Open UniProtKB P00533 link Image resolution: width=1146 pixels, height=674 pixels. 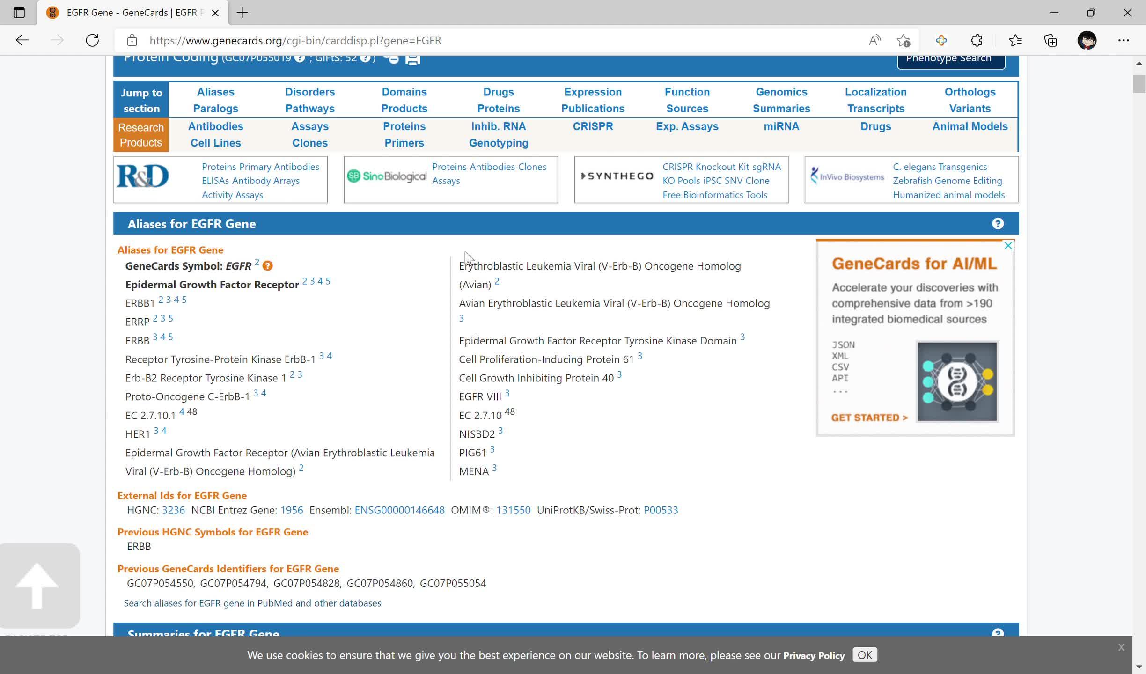[661, 510]
